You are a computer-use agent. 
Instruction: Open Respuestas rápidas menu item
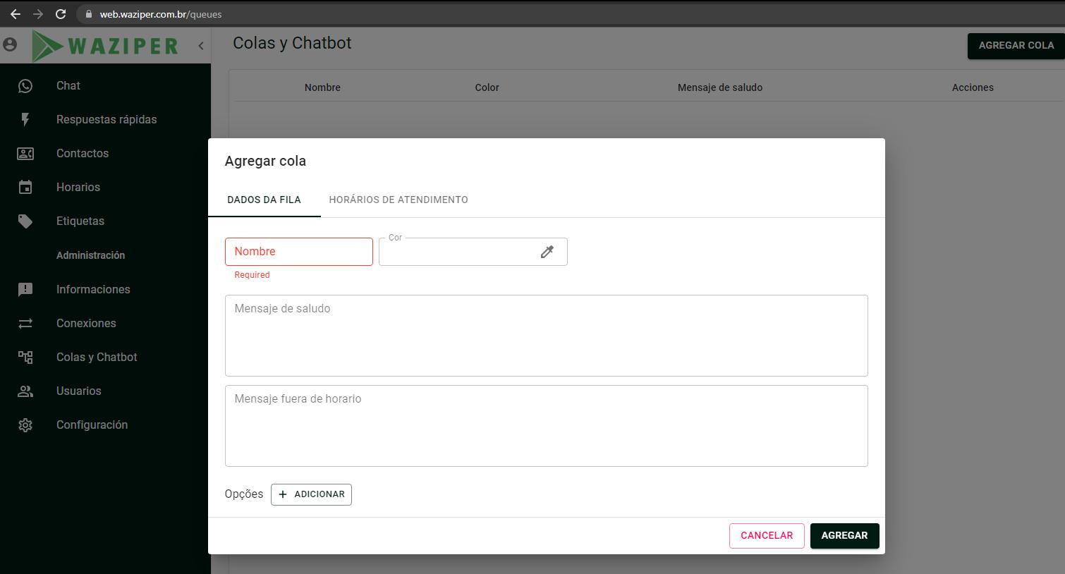click(107, 120)
